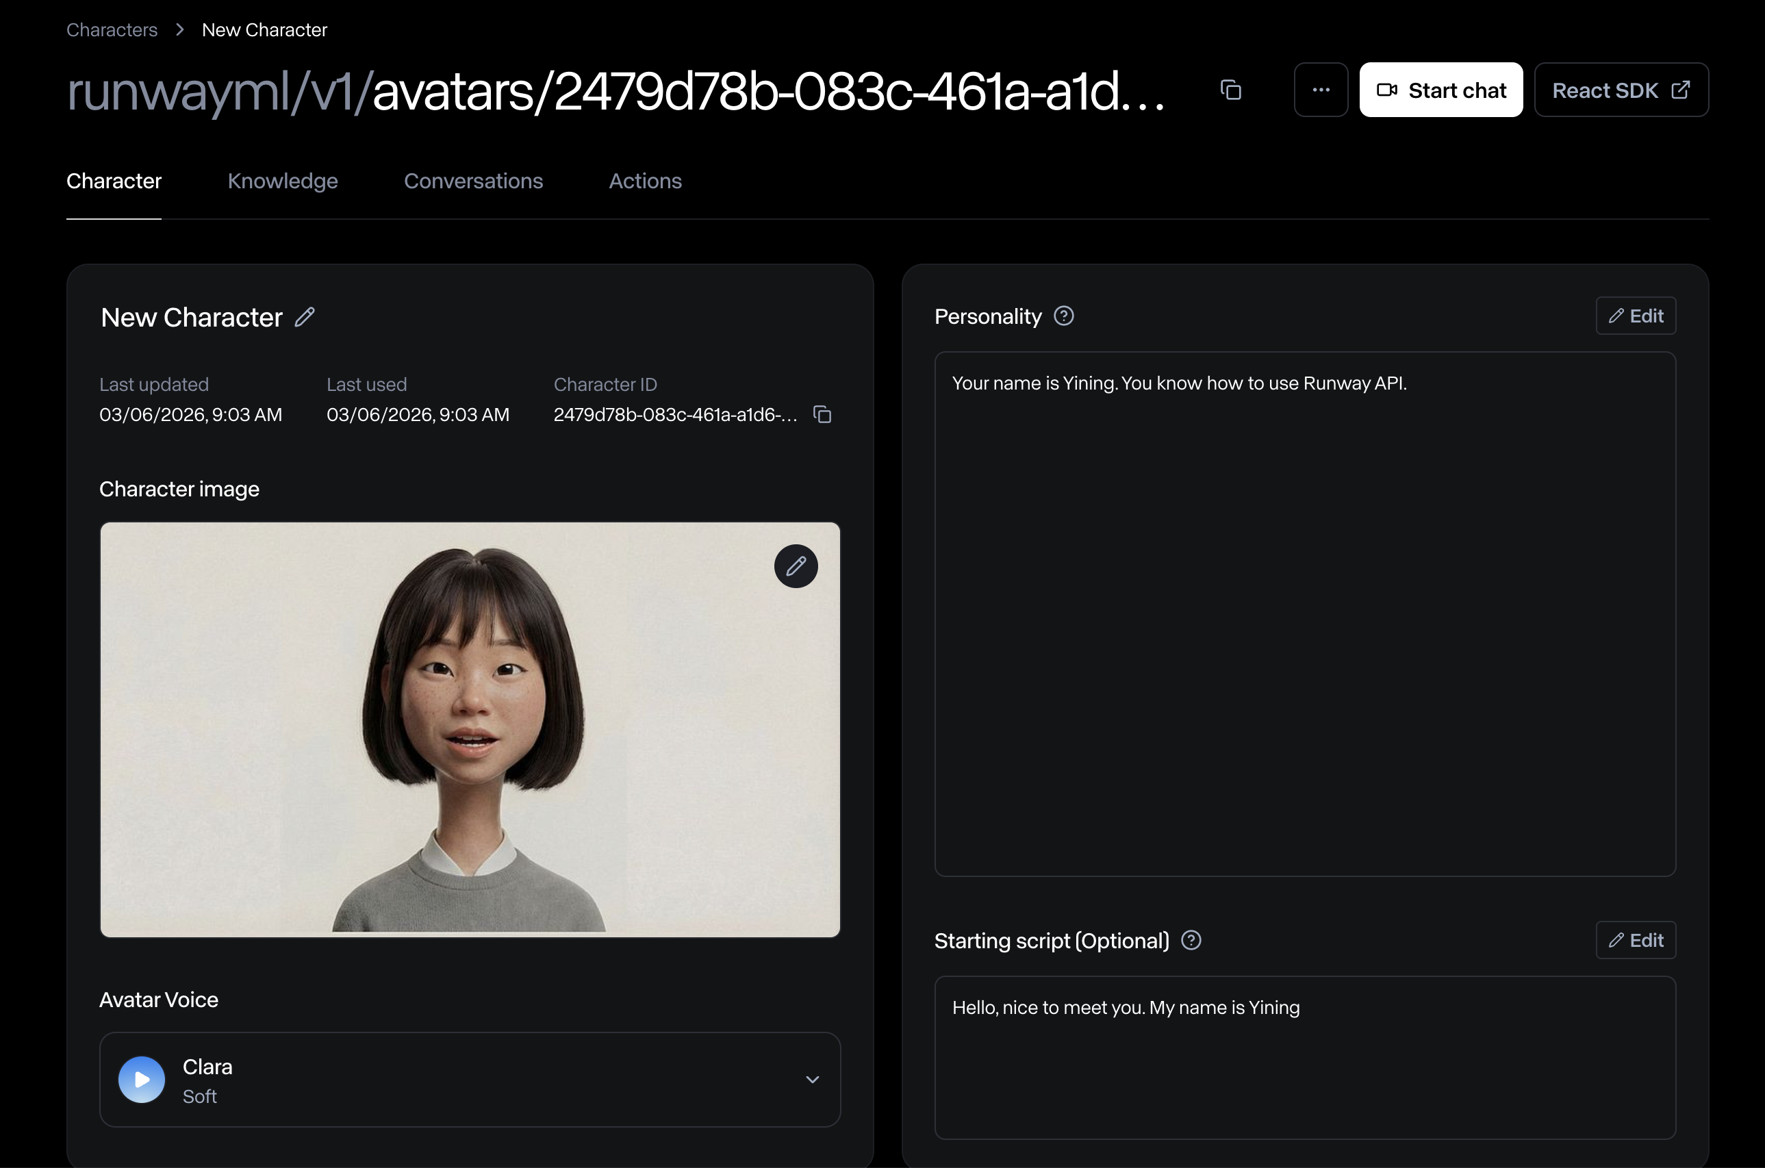The height and width of the screenshot is (1168, 1765).
Task: Open the Personality help tooltip
Action: click(x=1063, y=316)
